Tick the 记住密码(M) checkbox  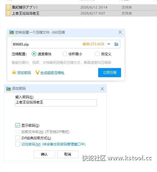click(18, 144)
